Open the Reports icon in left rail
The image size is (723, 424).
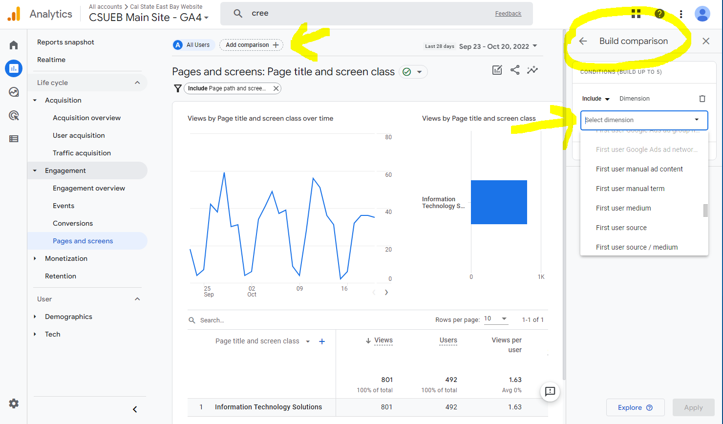pos(14,68)
